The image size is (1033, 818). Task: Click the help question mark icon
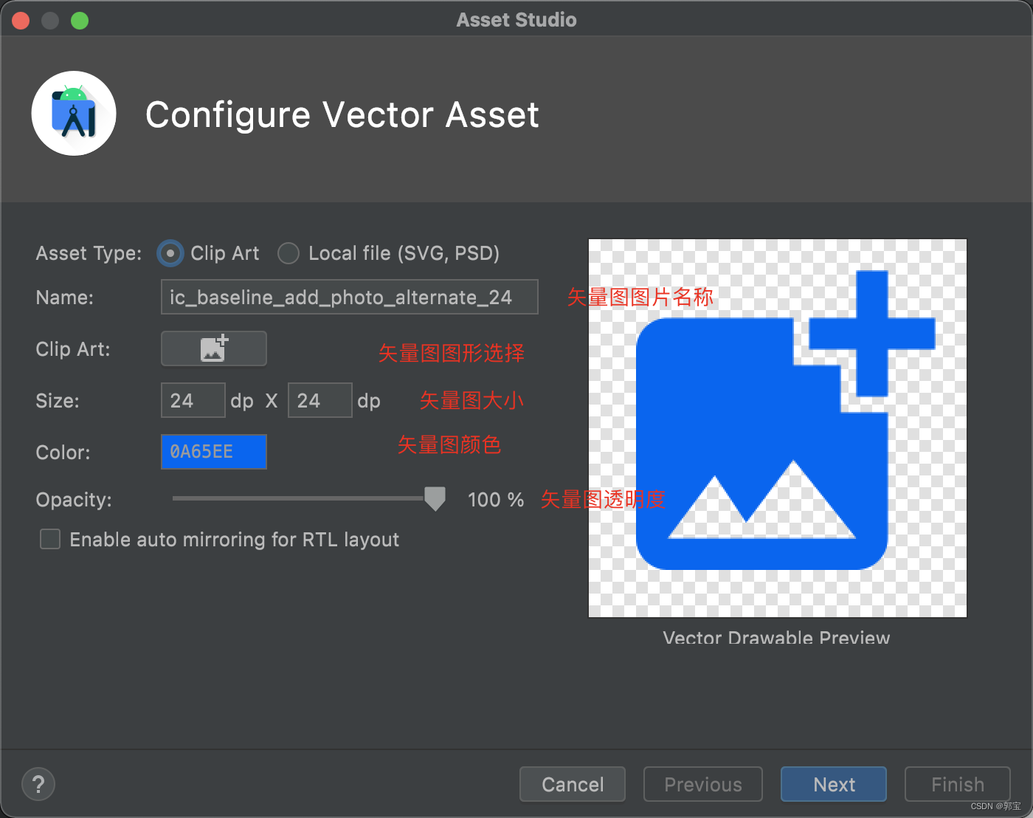(38, 784)
